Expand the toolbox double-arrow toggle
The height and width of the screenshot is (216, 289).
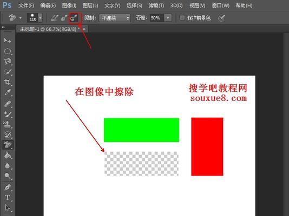(3, 27)
